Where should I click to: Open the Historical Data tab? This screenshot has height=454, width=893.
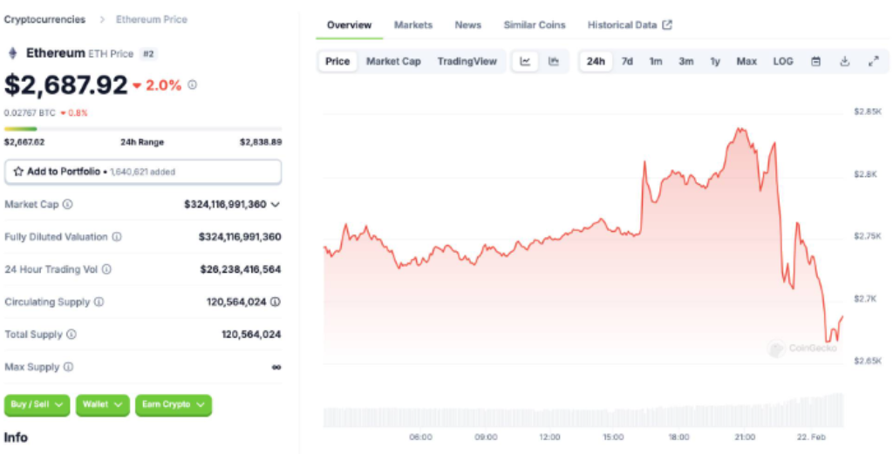[x=629, y=25]
